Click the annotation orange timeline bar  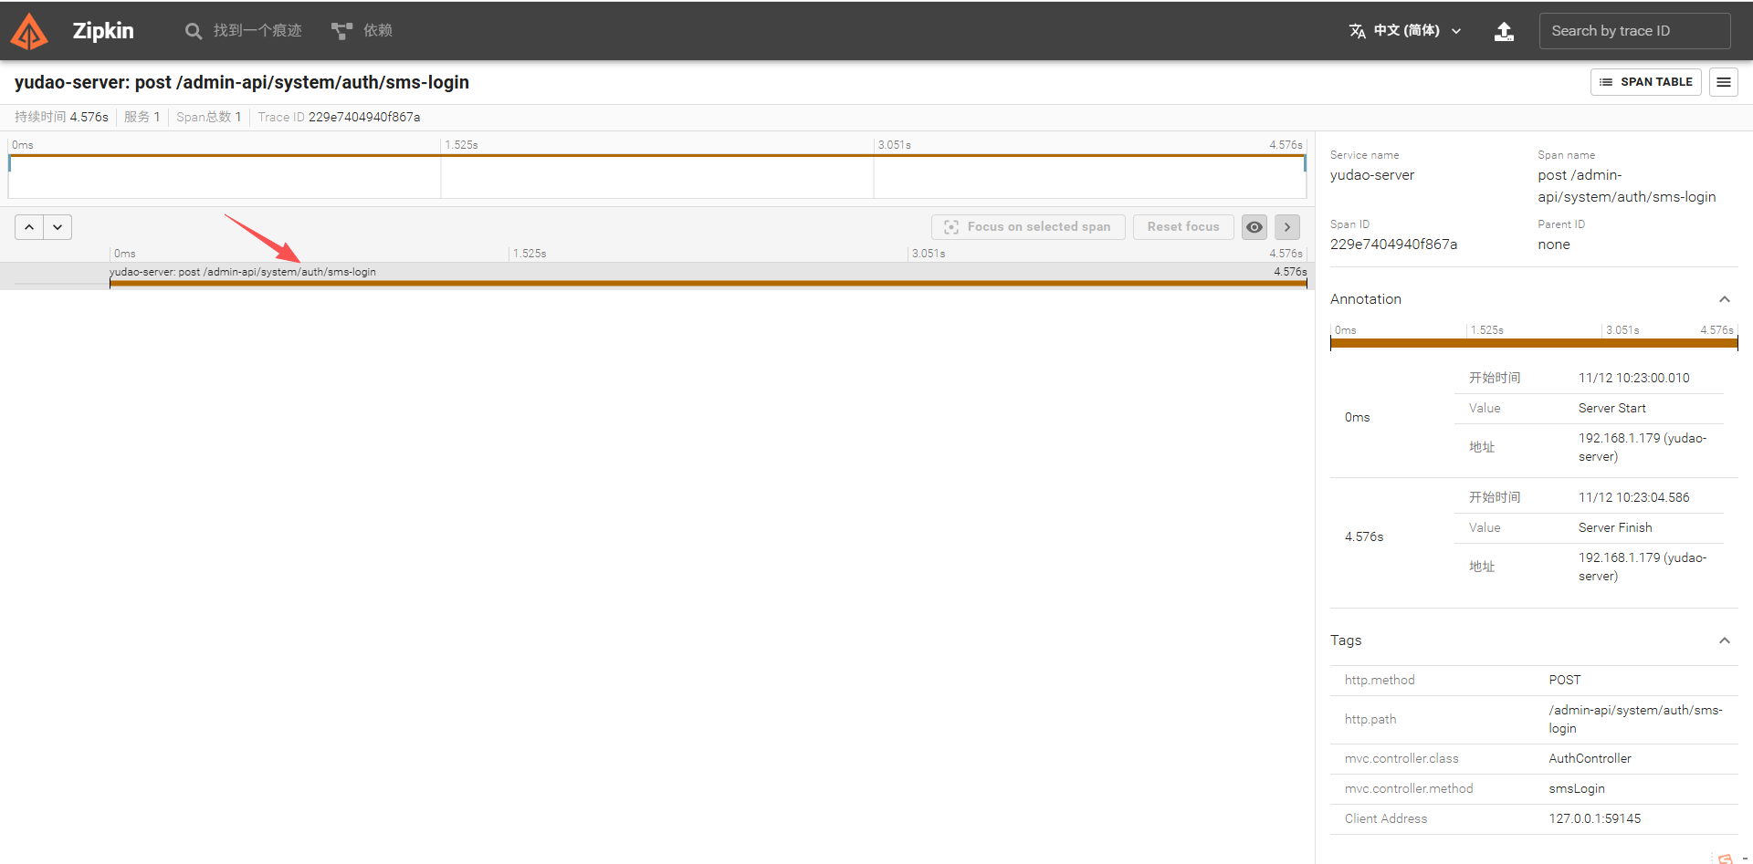(x=1534, y=343)
